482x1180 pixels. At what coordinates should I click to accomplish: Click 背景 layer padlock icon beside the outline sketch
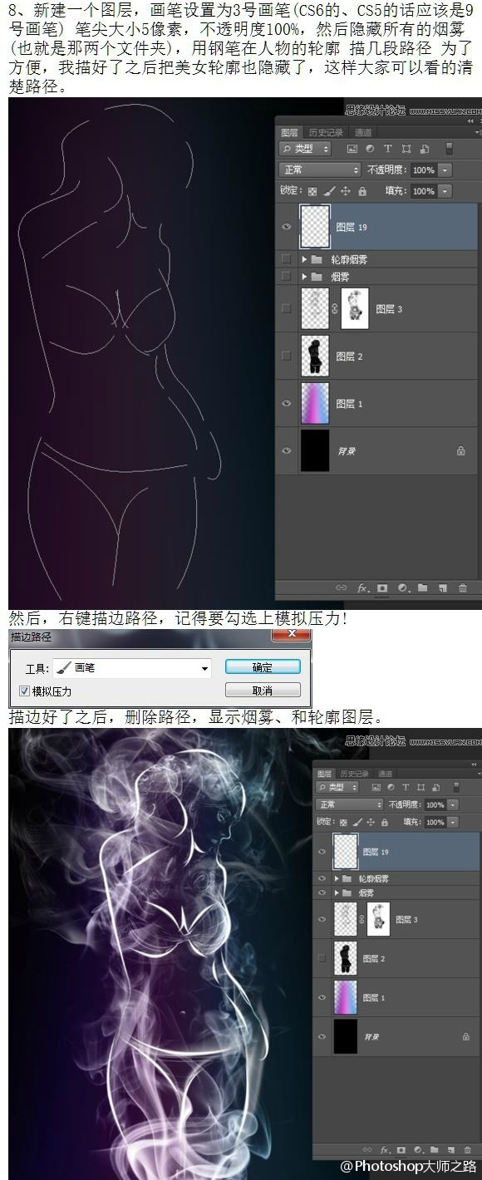coord(460,450)
